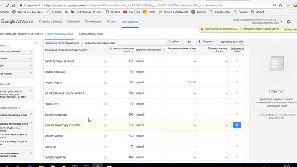Add highlighted keyword with blue arrow button
The height and width of the screenshot is (167, 297).
click(237, 125)
